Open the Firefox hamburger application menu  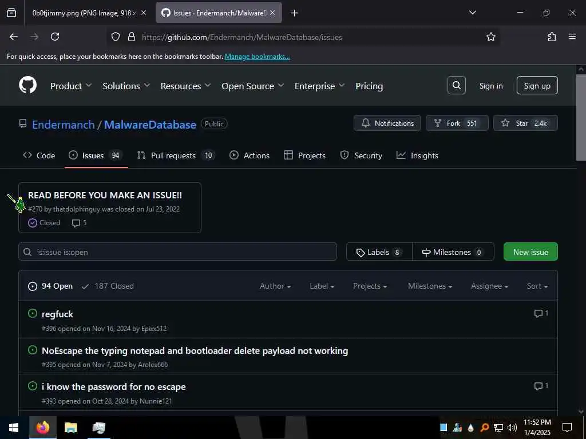572,37
